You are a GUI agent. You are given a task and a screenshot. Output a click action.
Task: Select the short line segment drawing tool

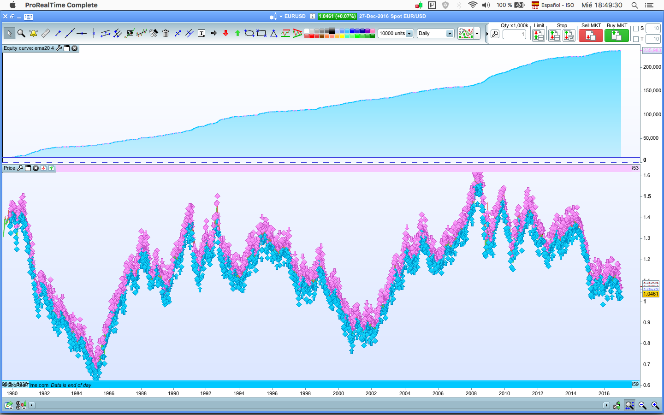[x=58, y=33]
